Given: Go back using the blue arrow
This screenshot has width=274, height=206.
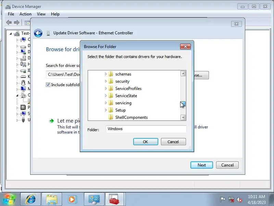Looking at the screenshot, I should pyautogui.click(x=38, y=33).
